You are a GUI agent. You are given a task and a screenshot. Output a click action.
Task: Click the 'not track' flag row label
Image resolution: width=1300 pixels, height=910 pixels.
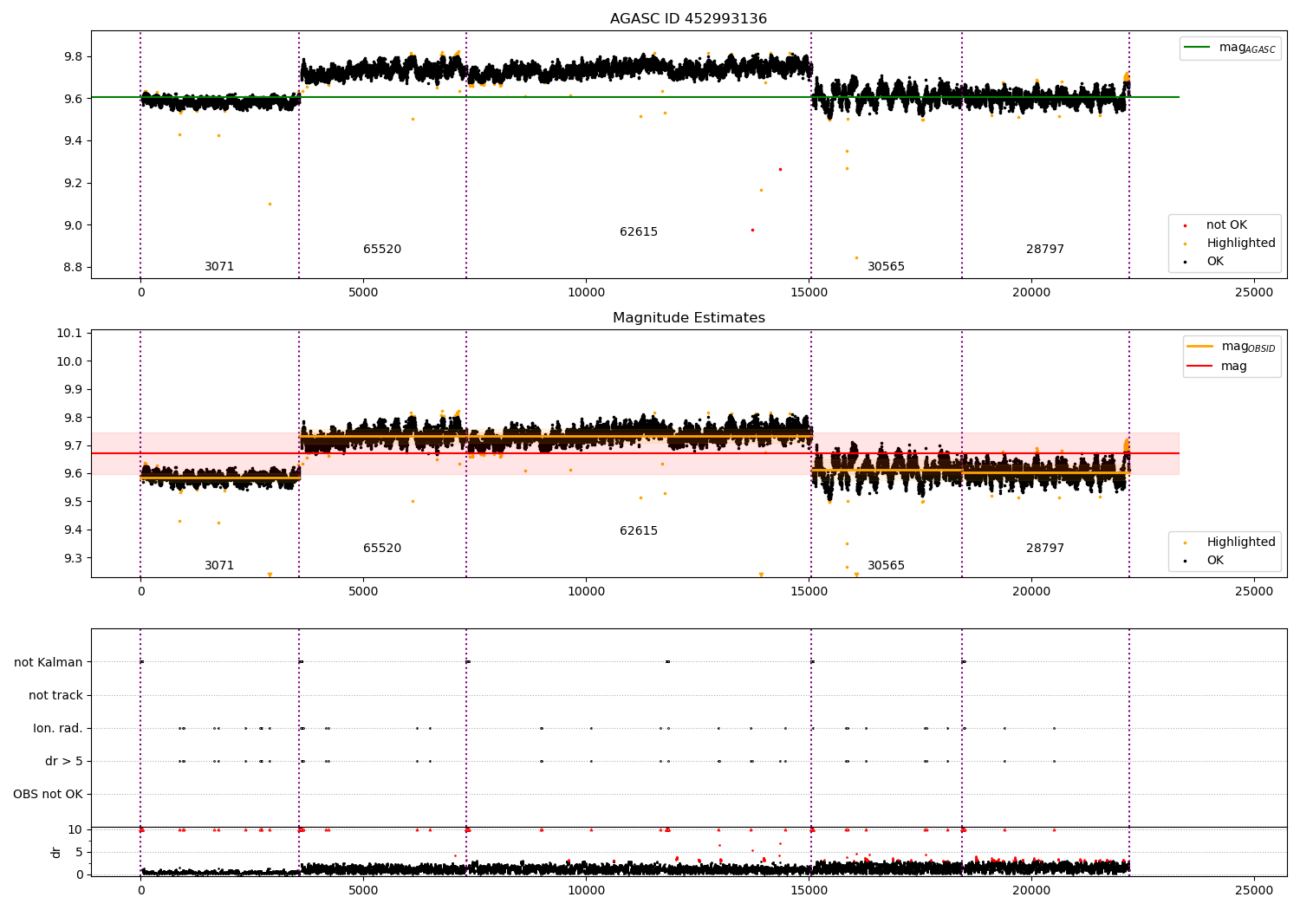click(55, 696)
